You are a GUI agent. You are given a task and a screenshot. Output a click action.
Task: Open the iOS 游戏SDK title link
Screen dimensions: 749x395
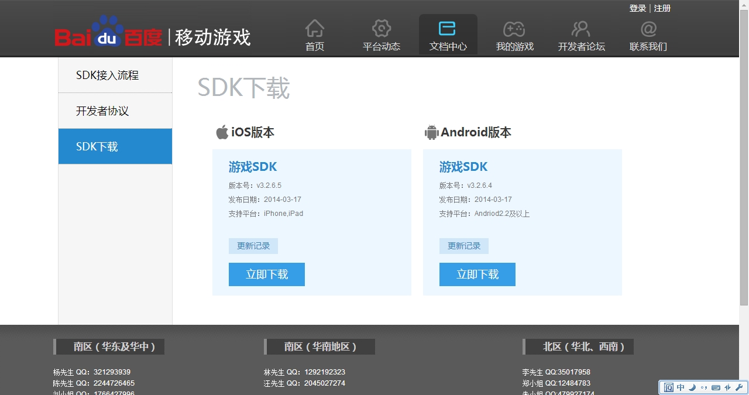pyautogui.click(x=253, y=167)
